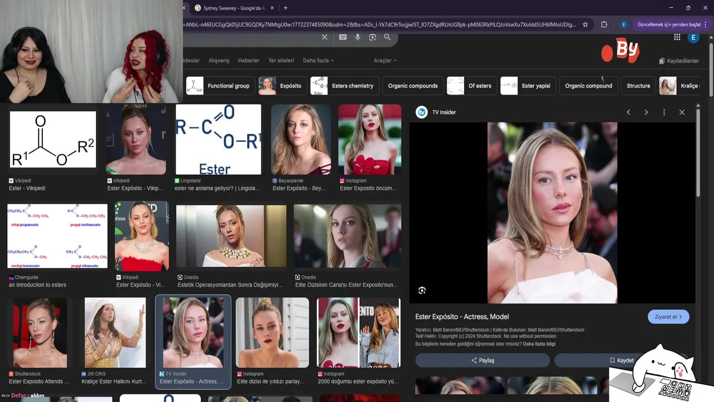Open Onedio Elite Dizisinin Carla'sı image
Image resolution: width=714 pixels, height=402 pixels.
(x=347, y=236)
